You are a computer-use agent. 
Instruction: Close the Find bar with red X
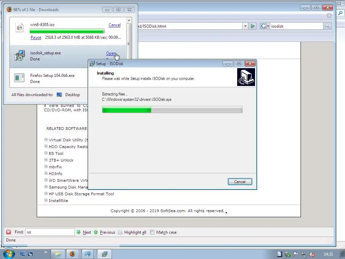[8, 232]
